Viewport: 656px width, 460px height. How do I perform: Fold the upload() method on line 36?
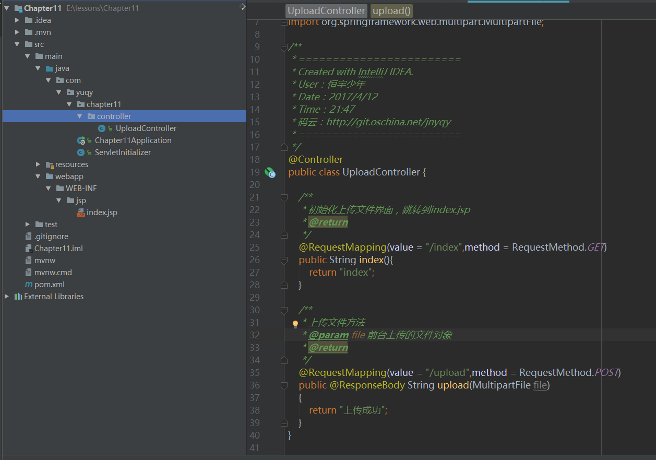(284, 385)
